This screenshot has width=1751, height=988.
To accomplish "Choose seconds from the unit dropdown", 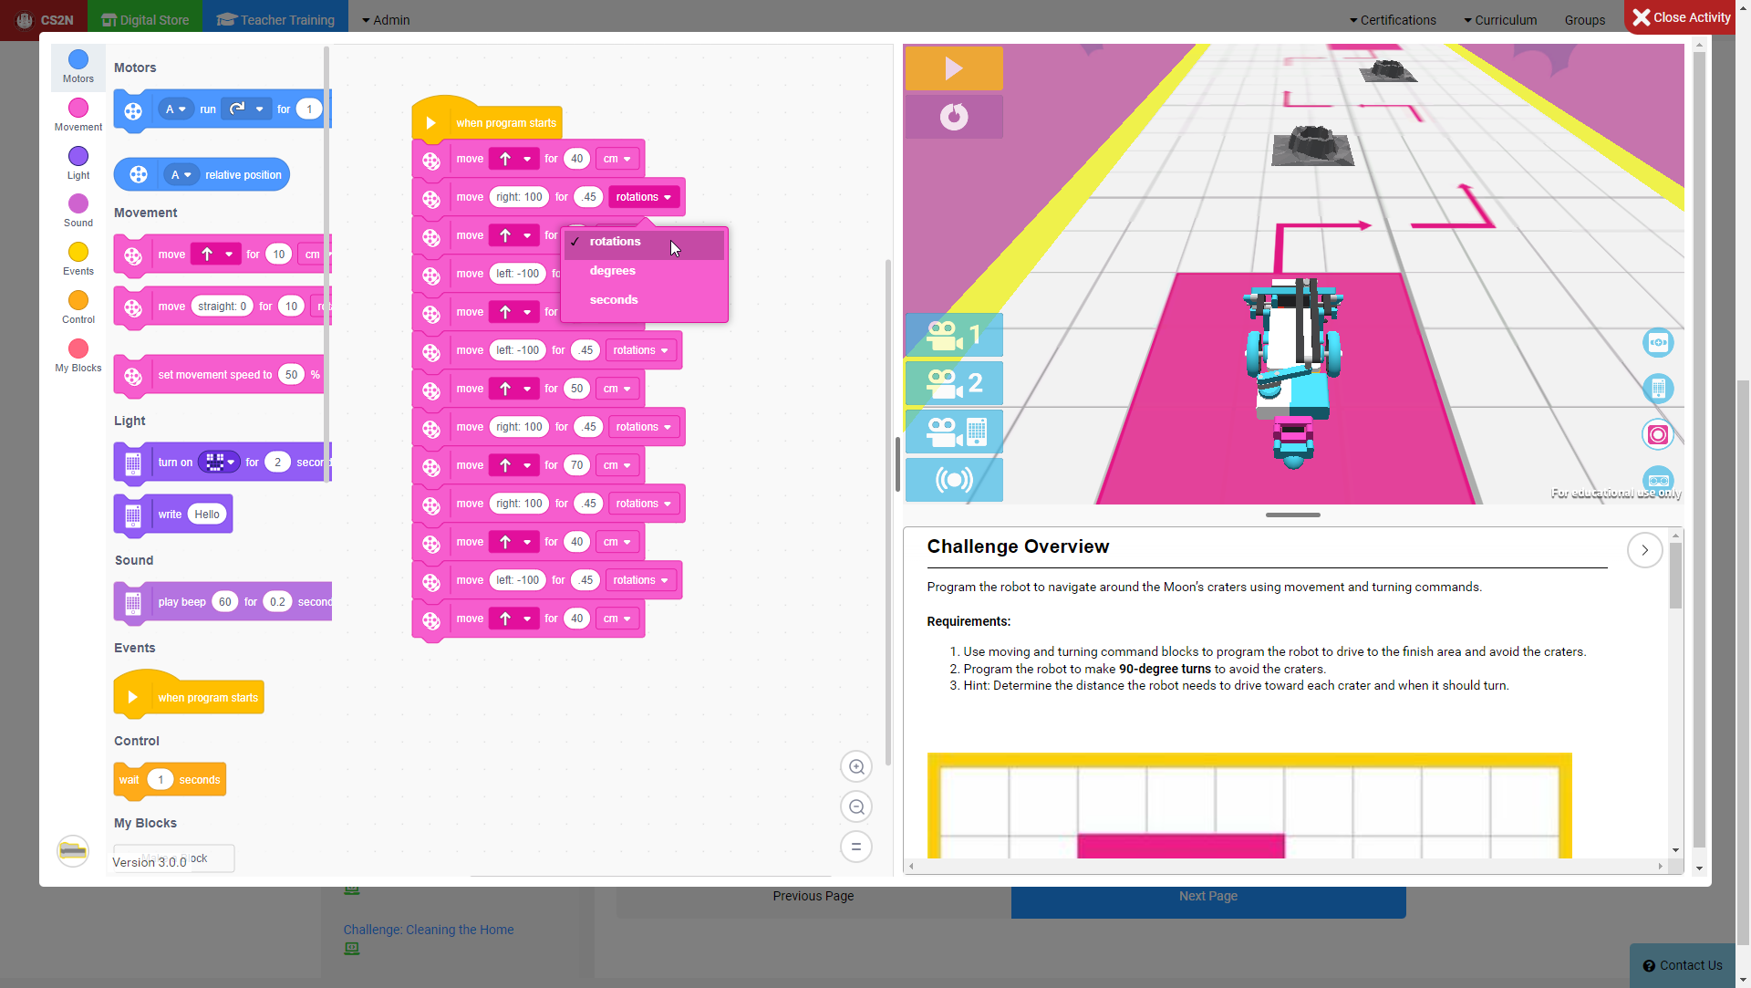I will (x=644, y=300).
